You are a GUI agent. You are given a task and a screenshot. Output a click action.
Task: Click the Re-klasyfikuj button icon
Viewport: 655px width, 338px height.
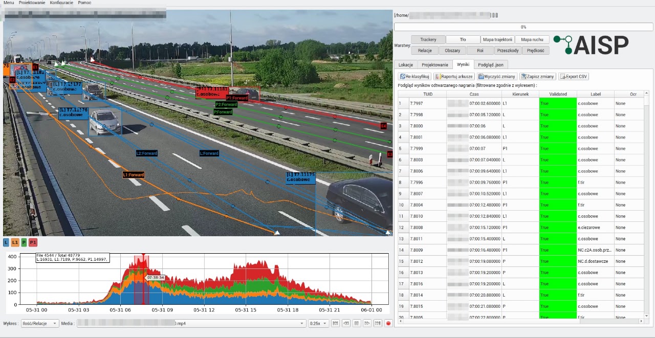pyautogui.click(x=403, y=76)
